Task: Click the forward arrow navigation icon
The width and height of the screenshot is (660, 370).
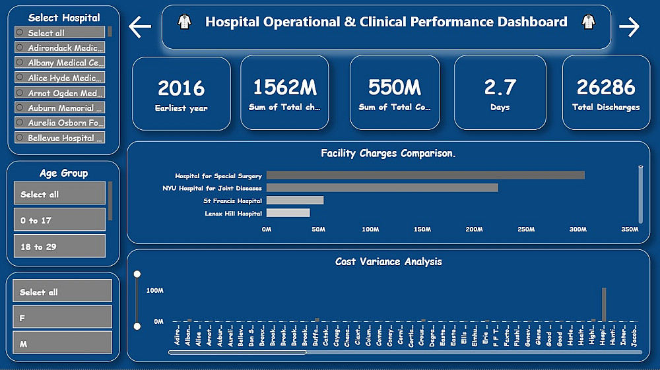Action: (629, 27)
